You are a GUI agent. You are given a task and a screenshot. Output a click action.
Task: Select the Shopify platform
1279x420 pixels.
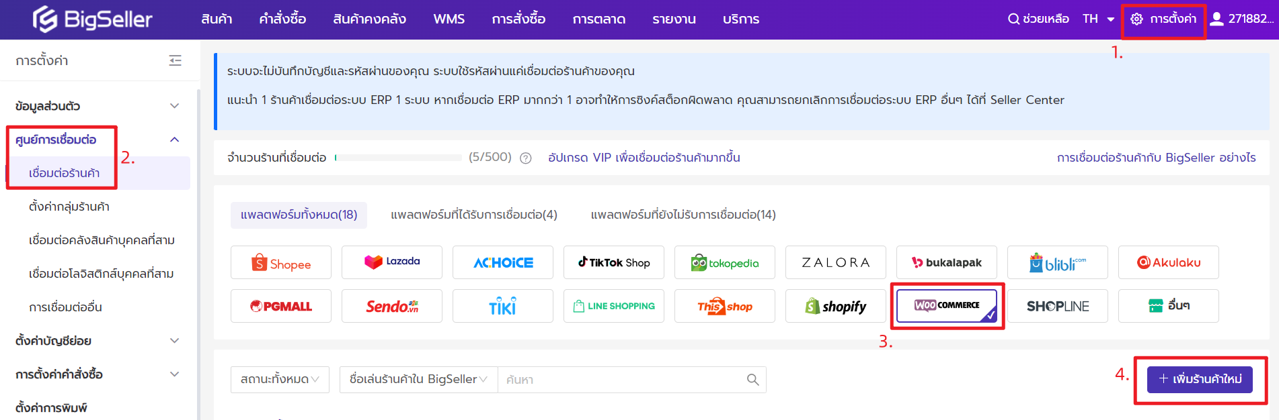pyautogui.click(x=836, y=306)
